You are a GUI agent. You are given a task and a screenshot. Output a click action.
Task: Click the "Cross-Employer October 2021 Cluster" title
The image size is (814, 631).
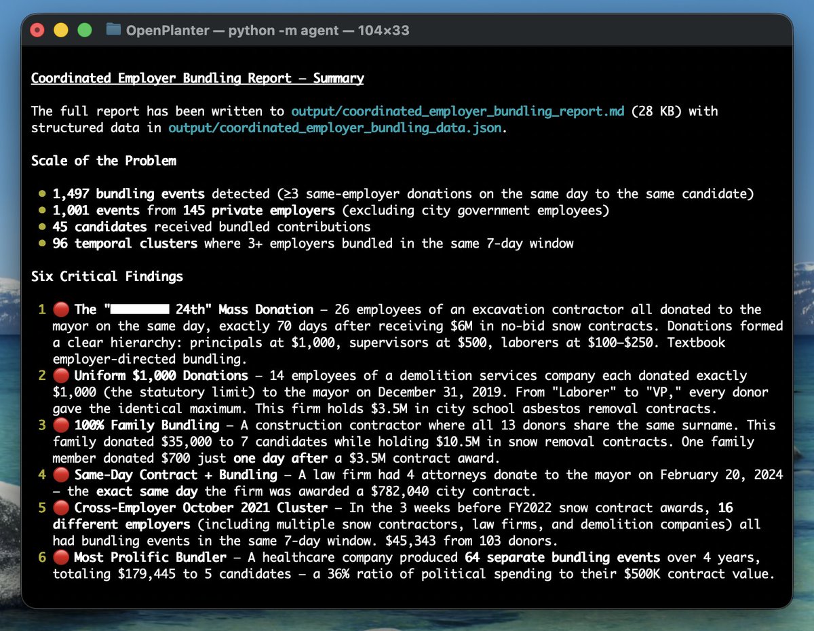coord(201,508)
